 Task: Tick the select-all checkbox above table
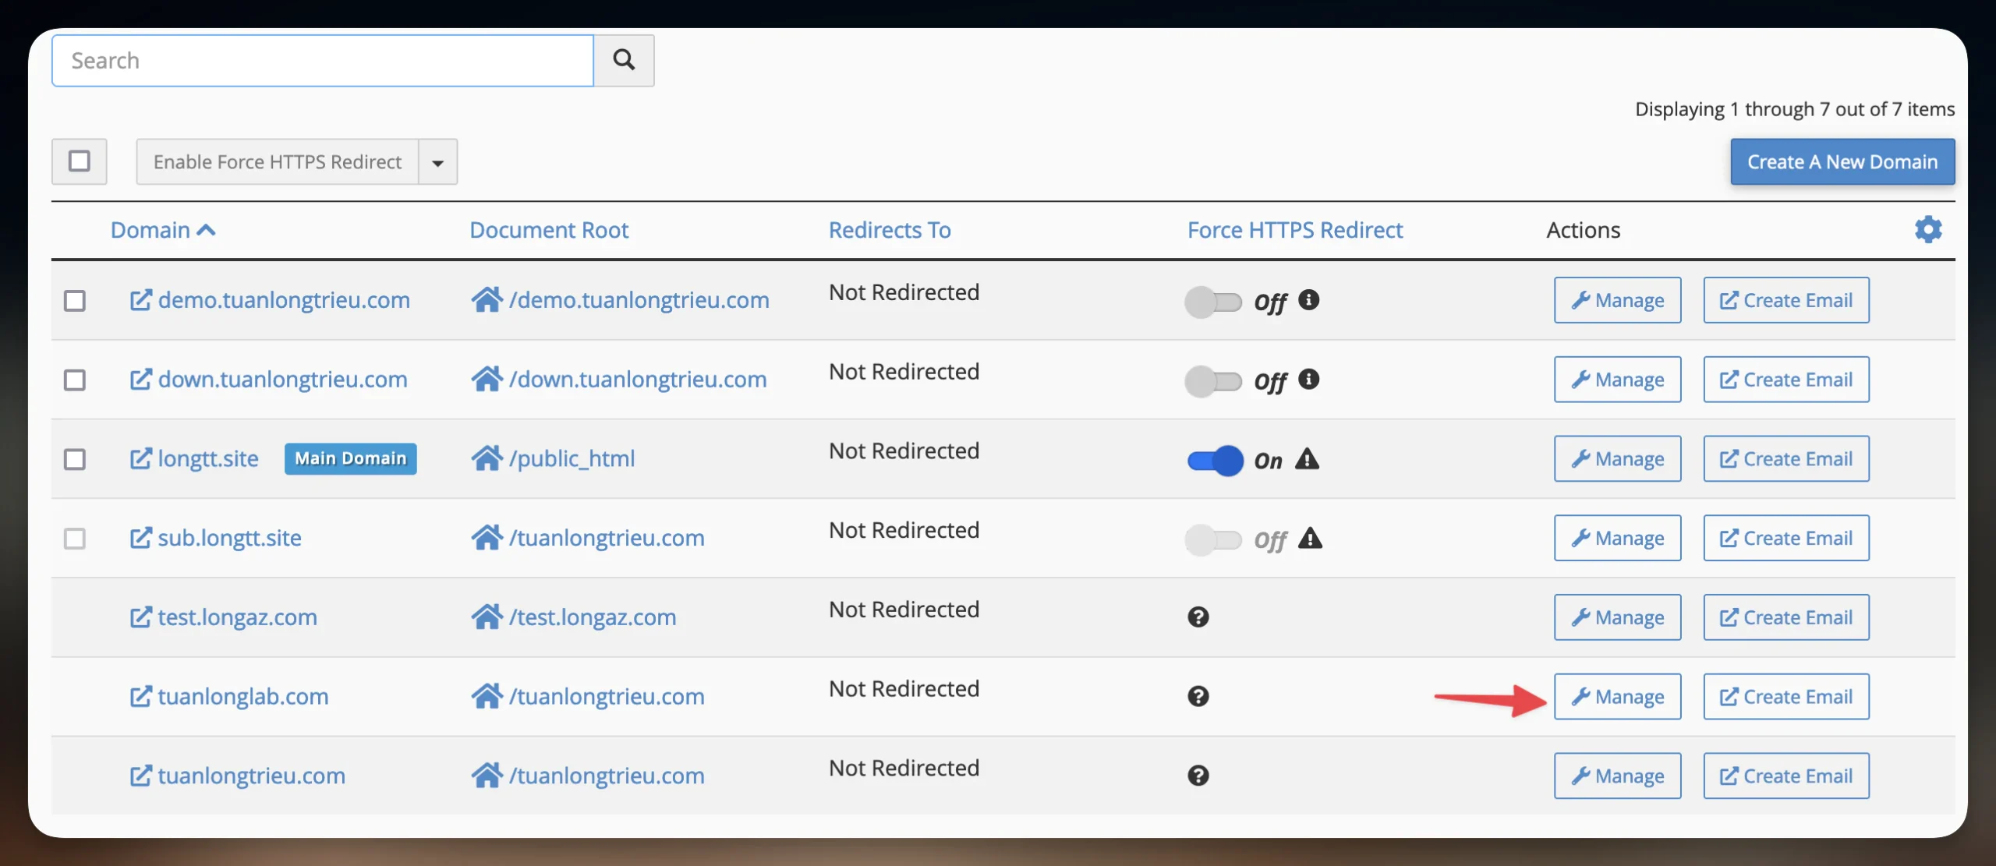(x=80, y=161)
